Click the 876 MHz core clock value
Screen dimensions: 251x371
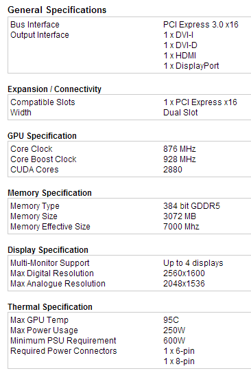[x=180, y=149]
